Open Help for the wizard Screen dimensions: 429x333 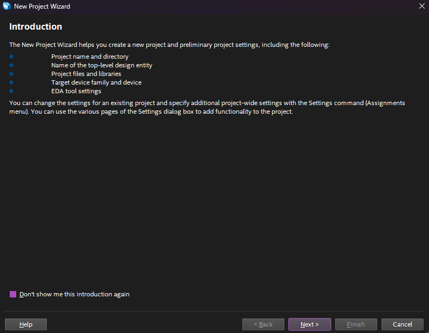(26, 324)
